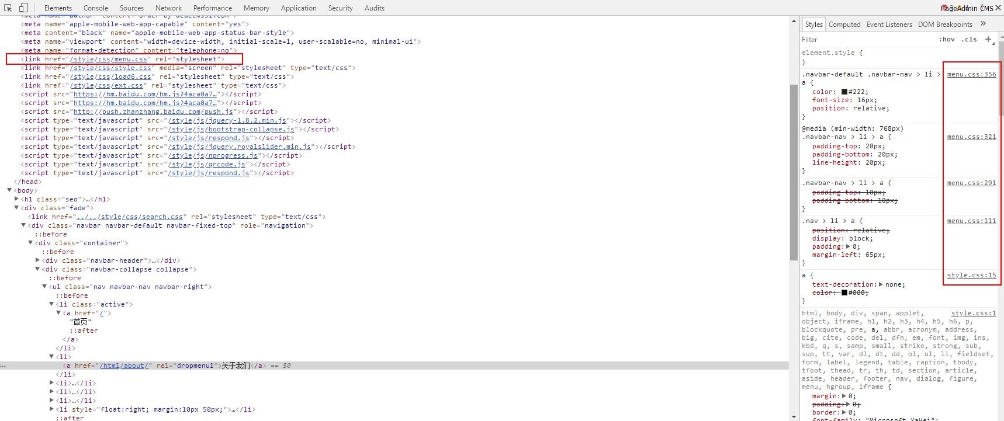Open the Event Listeners tab

click(889, 24)
